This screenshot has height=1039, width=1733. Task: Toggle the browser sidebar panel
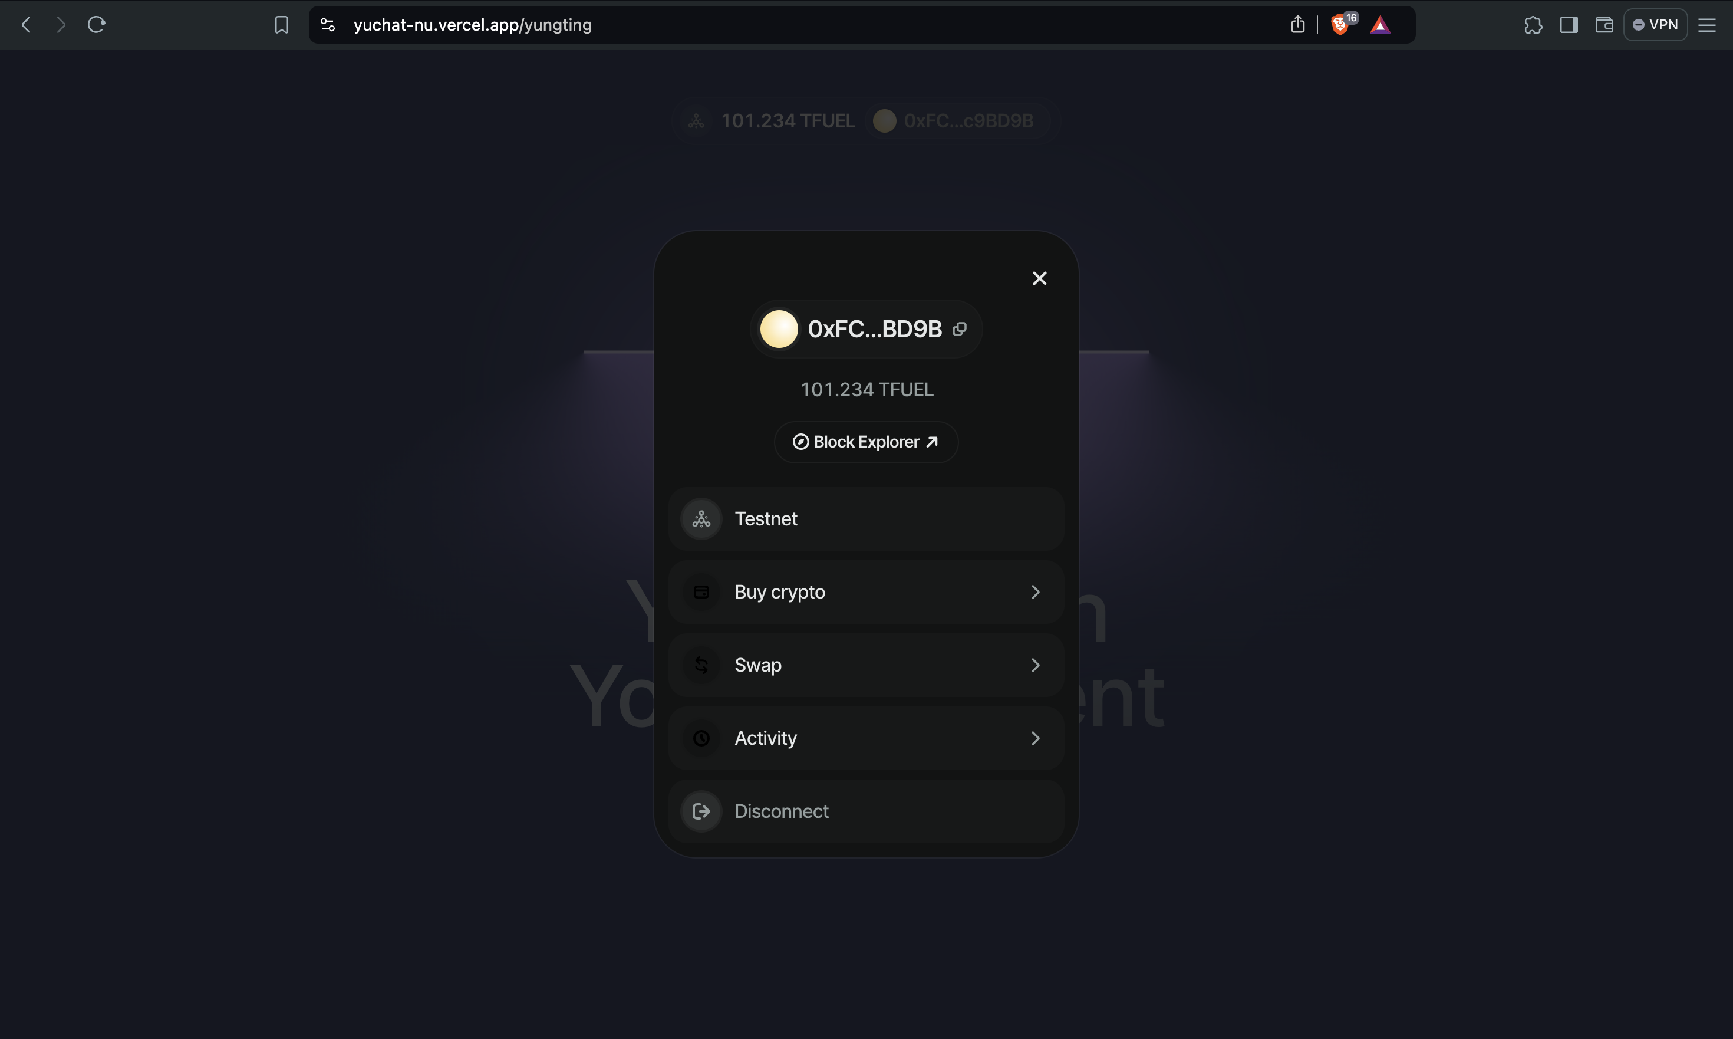tap(1569, 25)
